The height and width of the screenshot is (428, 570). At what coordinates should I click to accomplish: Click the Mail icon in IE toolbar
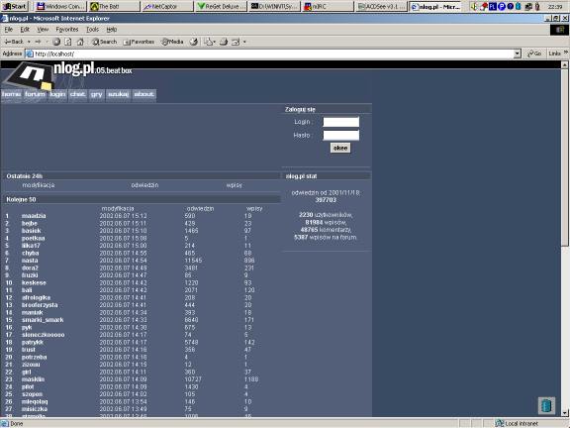tap(208, 42)
